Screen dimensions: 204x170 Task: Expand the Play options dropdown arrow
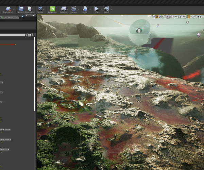click(102, 10)
